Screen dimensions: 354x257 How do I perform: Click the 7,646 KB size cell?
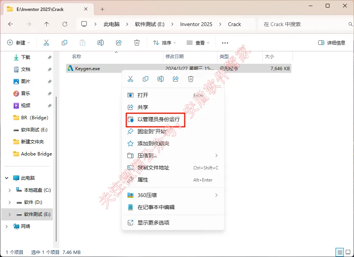[x=280, y=68]
